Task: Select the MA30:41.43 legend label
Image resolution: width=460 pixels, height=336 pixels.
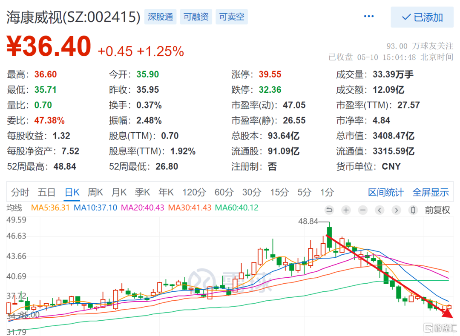Action: point(190,208)
